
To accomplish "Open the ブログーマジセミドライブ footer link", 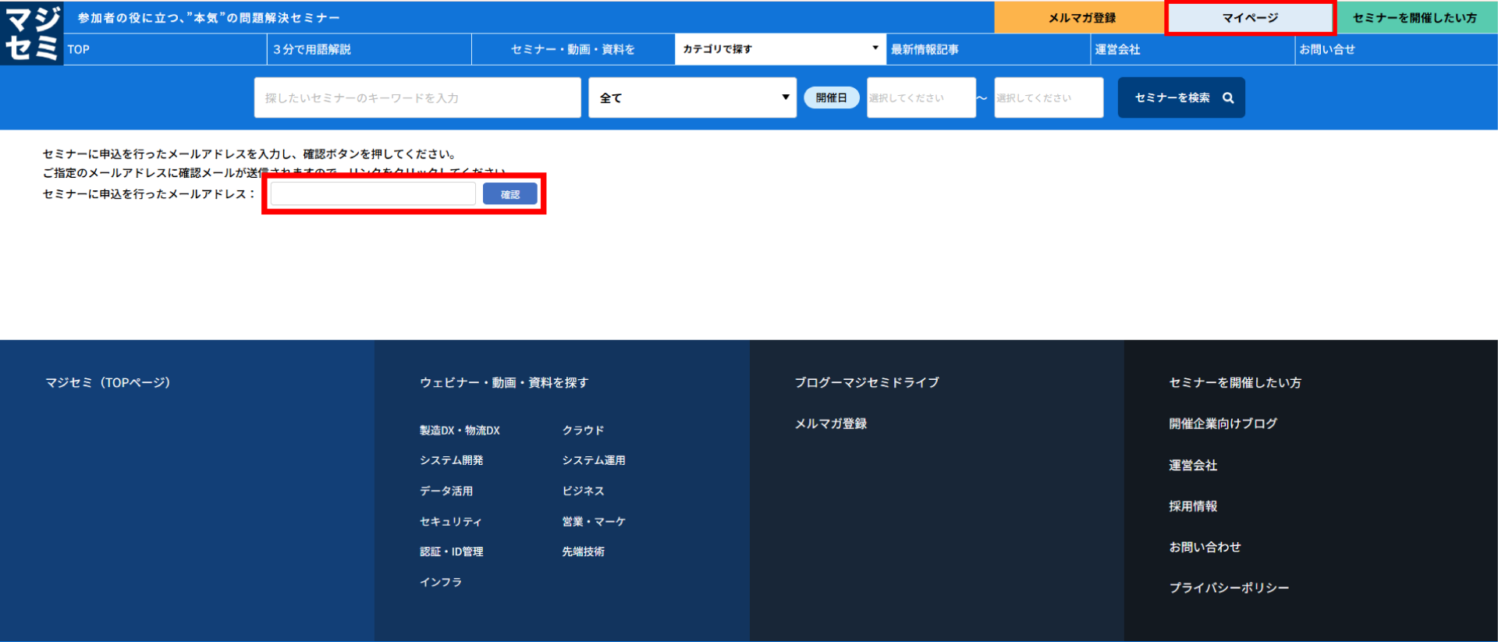I will (x=866, y=383).
